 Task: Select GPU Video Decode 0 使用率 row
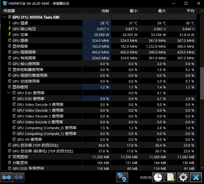point(40,104)
